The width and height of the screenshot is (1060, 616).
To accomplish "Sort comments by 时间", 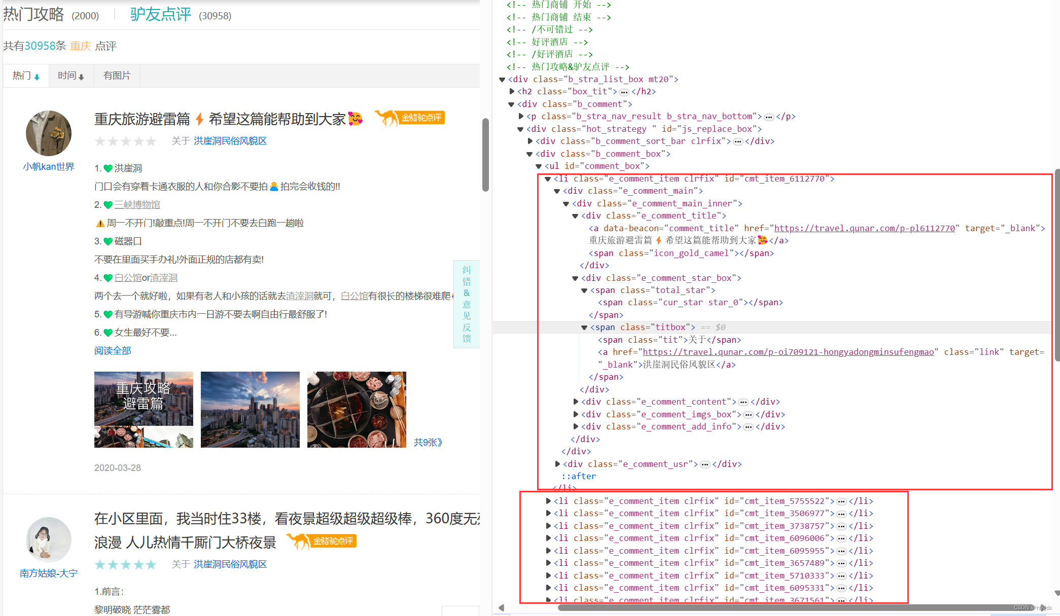I will coord(71,76).
